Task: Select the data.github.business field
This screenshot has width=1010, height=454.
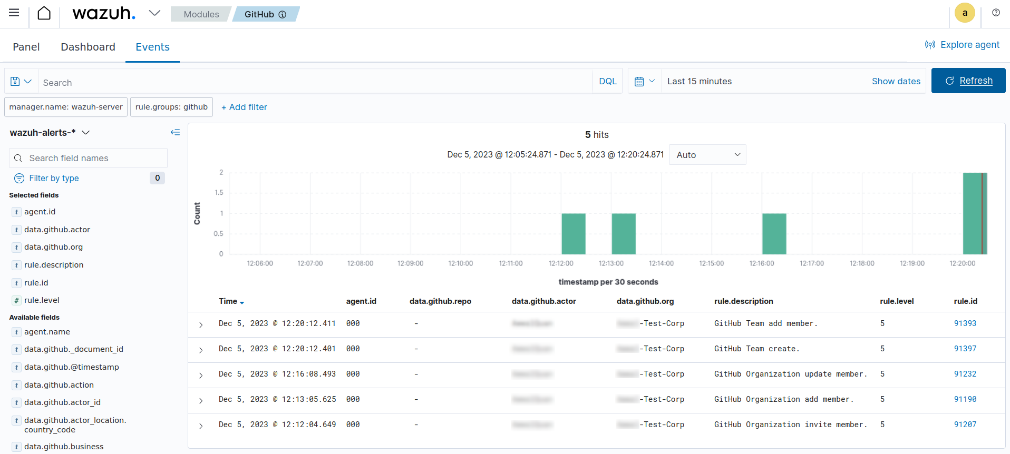Action: pos(64,447)
